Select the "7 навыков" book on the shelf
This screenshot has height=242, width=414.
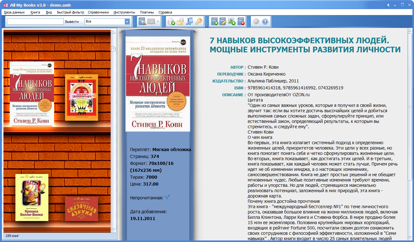click(32, 94)
